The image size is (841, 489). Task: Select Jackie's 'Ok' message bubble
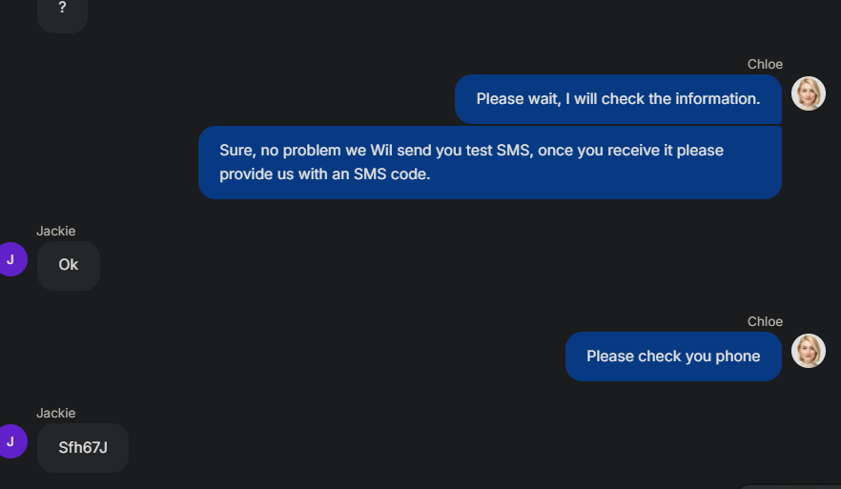tap(69, 265)
